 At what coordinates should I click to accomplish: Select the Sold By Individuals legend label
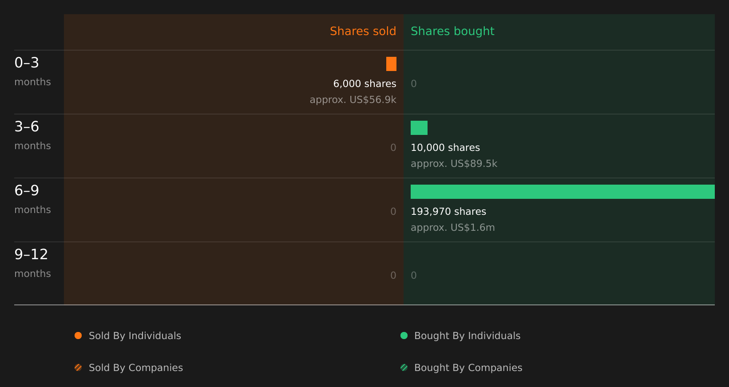pos(135,336)
